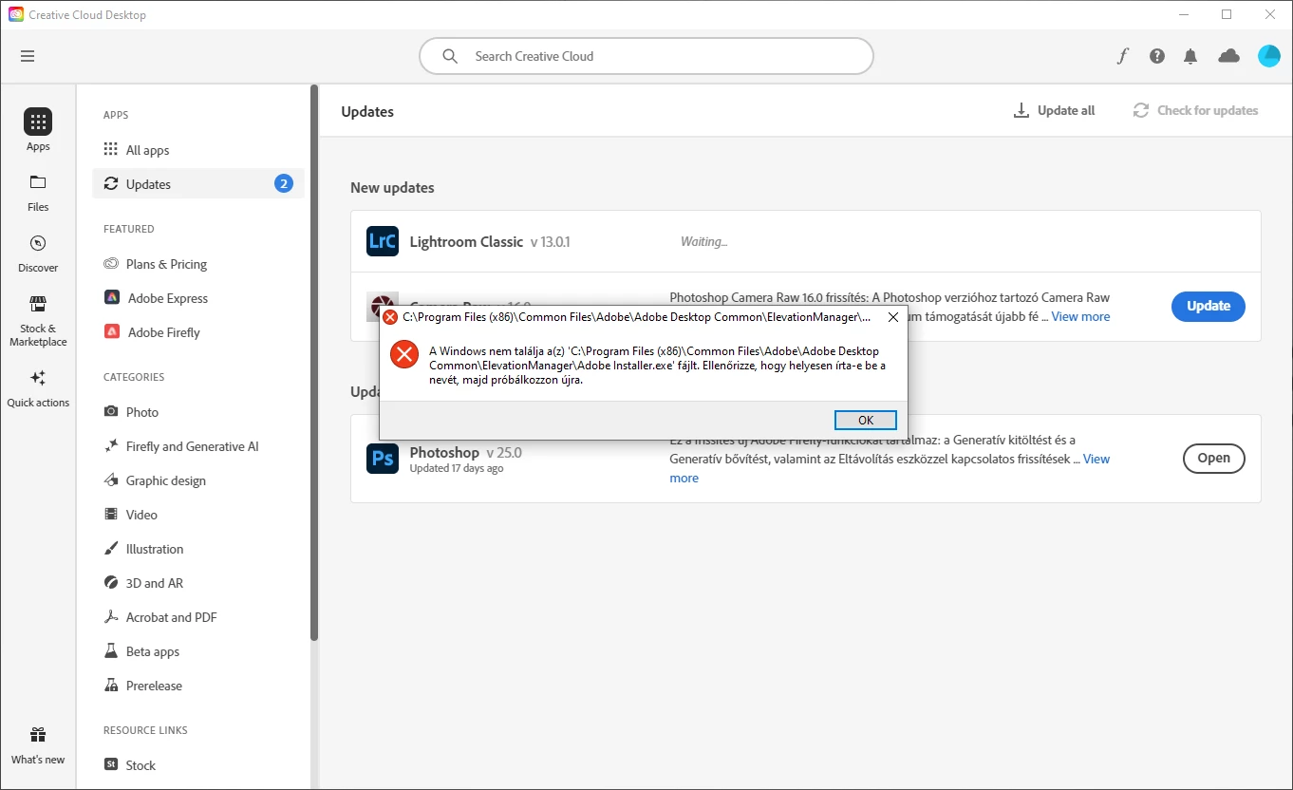
Task: Select the Photo category
Action: (198, 412)
